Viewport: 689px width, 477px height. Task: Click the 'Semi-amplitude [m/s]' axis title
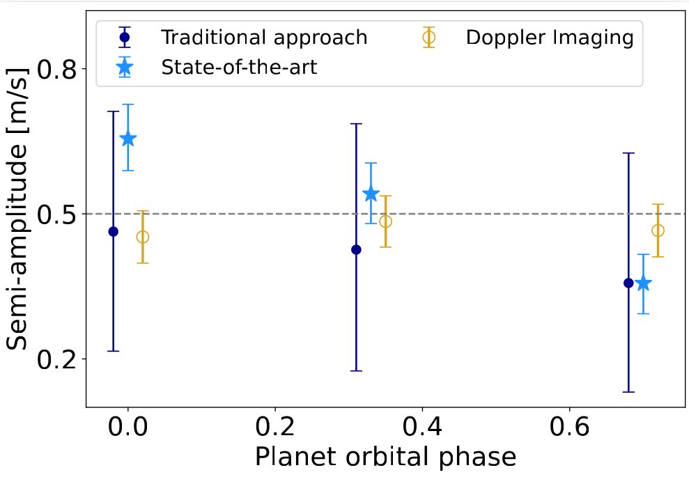pos(20,209)
